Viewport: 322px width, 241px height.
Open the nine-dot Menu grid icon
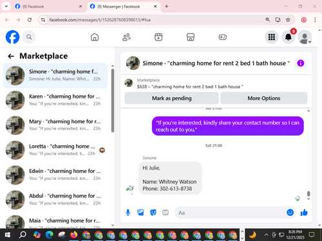272,37
